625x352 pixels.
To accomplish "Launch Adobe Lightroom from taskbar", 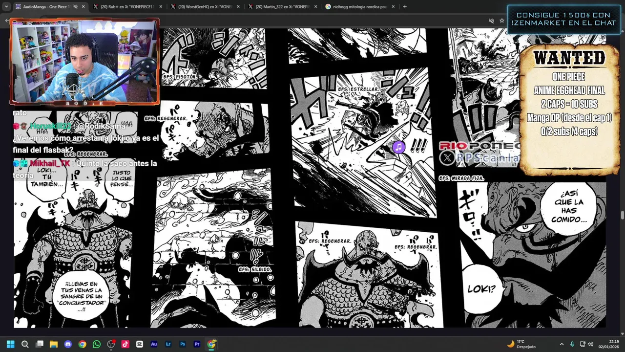I will pyautogui.click(x=168, y=344).
